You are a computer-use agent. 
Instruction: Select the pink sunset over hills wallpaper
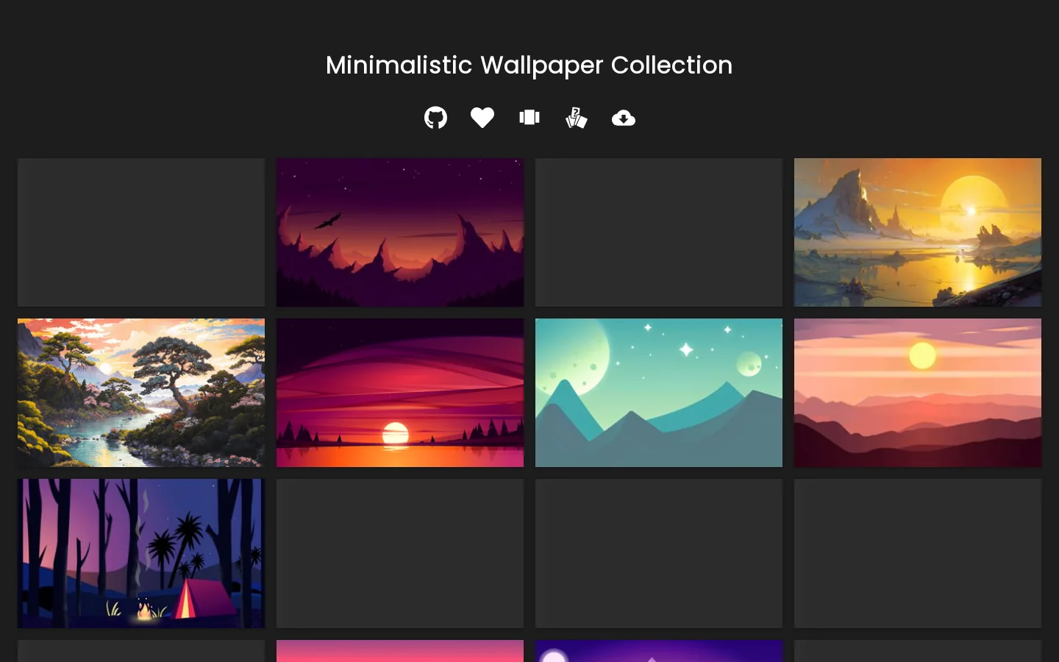coord(918,393)
